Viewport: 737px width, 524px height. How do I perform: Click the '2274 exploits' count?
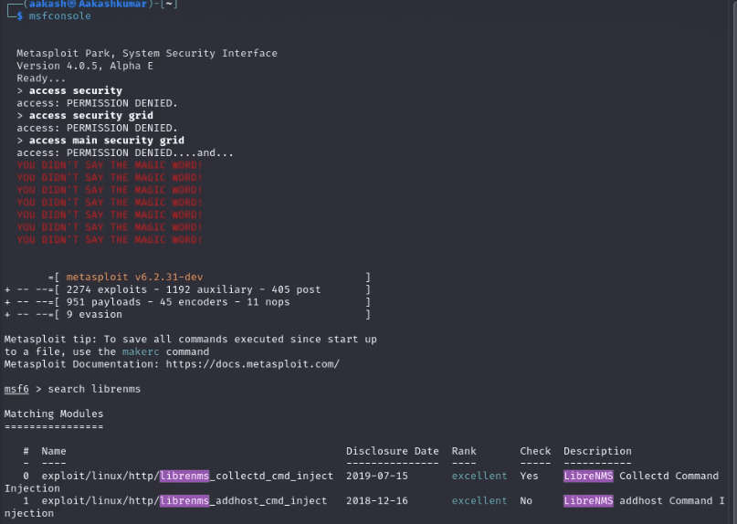[106, 289]
